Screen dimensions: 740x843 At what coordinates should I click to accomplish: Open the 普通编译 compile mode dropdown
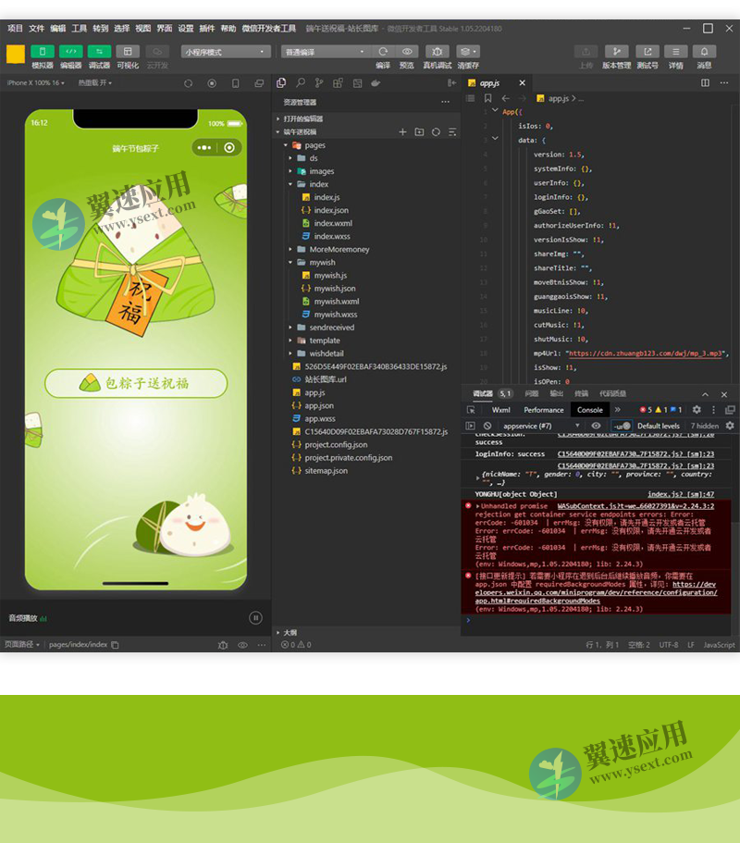(x=324, y=52)
